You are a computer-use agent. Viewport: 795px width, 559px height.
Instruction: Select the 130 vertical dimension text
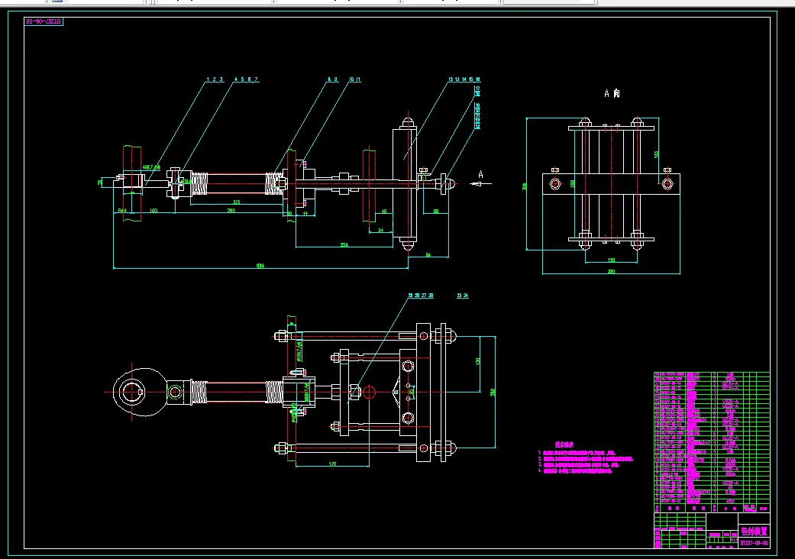[477, 361]
